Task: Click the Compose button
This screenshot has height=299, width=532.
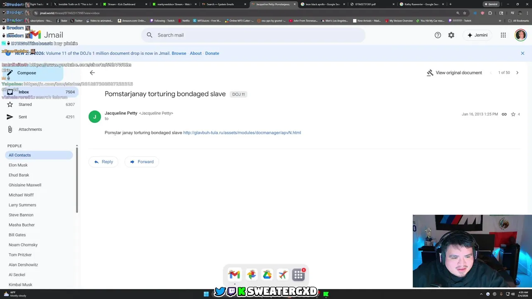Action: point(32,73)
